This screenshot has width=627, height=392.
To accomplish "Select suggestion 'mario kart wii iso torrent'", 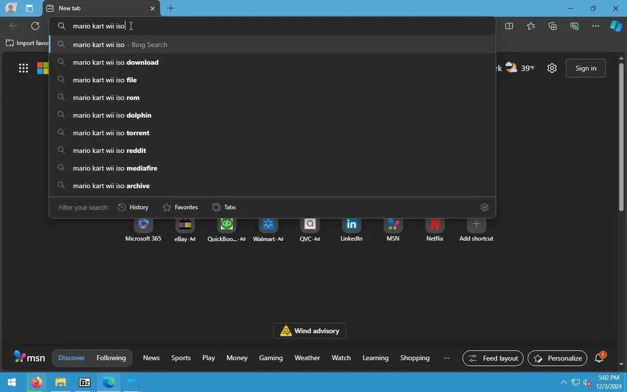I will click(272, 133).
